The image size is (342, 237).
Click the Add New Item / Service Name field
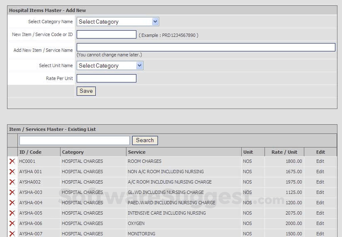(x=206, y=47)
